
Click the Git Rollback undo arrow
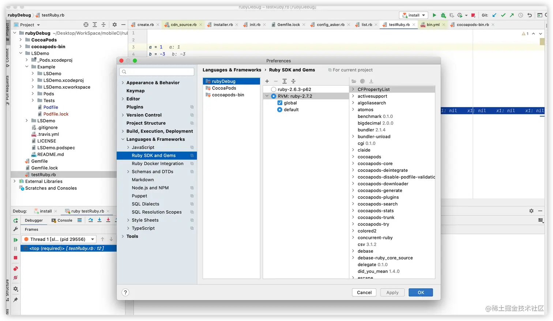[529, 15]
